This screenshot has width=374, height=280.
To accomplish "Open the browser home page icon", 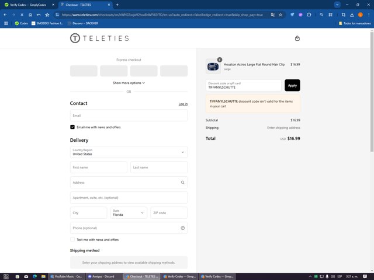I will [30, 15].
